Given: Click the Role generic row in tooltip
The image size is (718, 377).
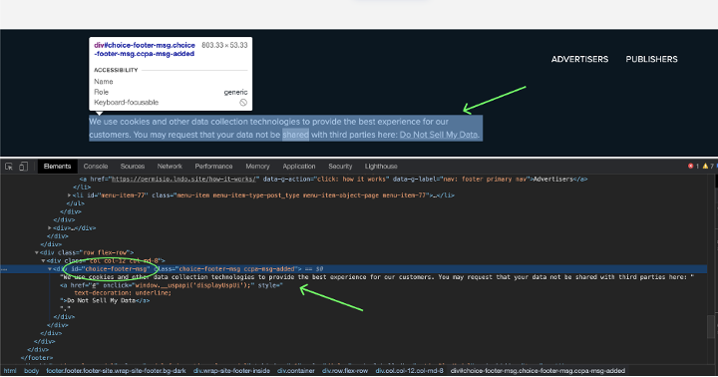Looking at the screenshot, I should click(171, 92).
